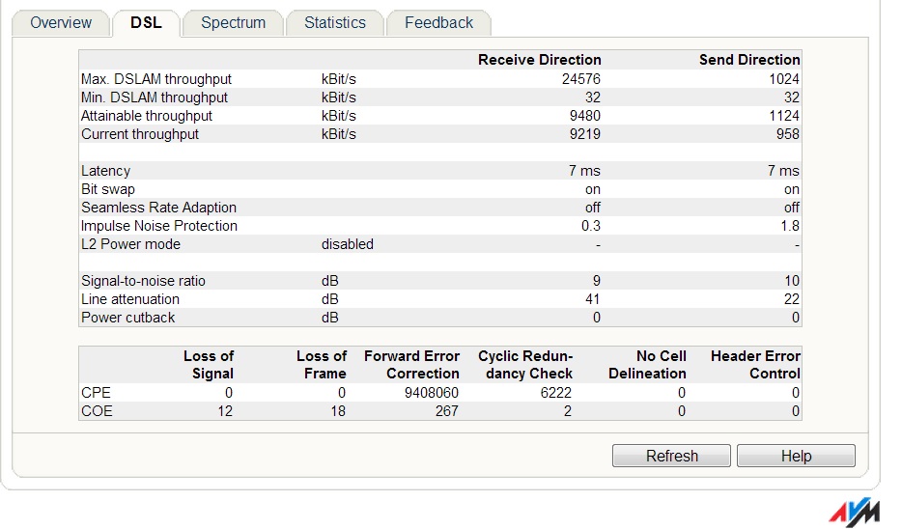
Task: Select the DSL tab
Action: 146,23
